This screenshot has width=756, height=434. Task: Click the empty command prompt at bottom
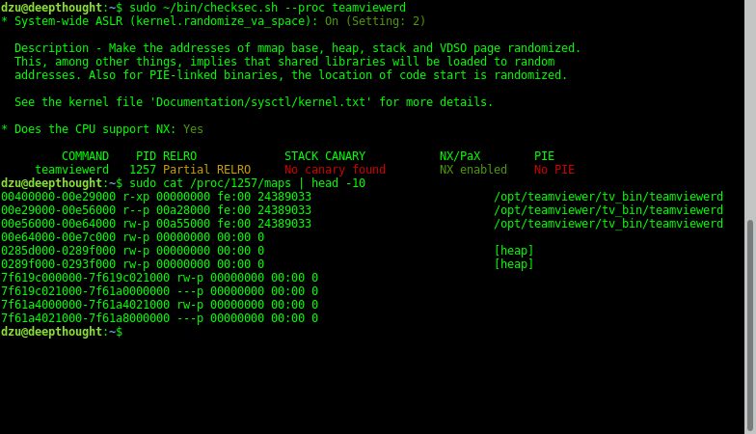tap(62, 332)
